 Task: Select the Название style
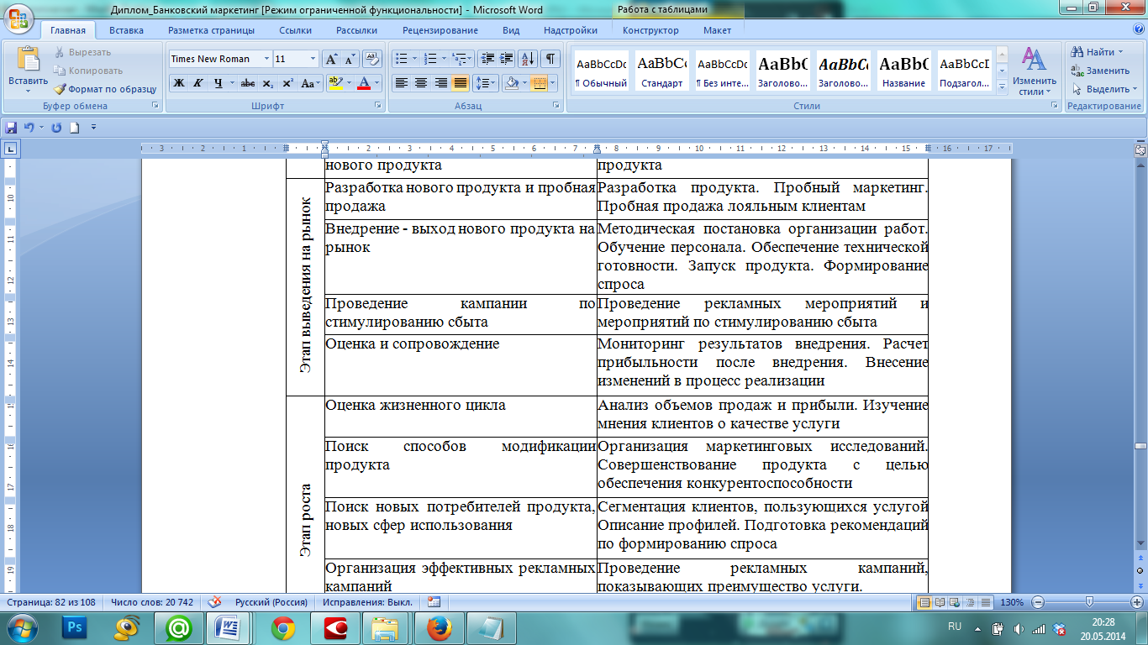click(x=903, y=71)
